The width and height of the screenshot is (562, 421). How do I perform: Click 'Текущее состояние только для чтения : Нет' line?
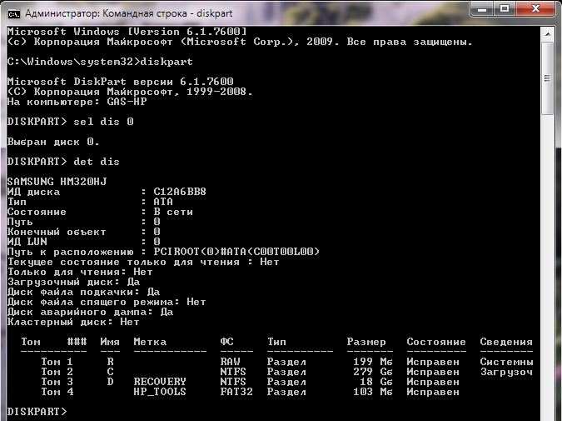(143, 262)
